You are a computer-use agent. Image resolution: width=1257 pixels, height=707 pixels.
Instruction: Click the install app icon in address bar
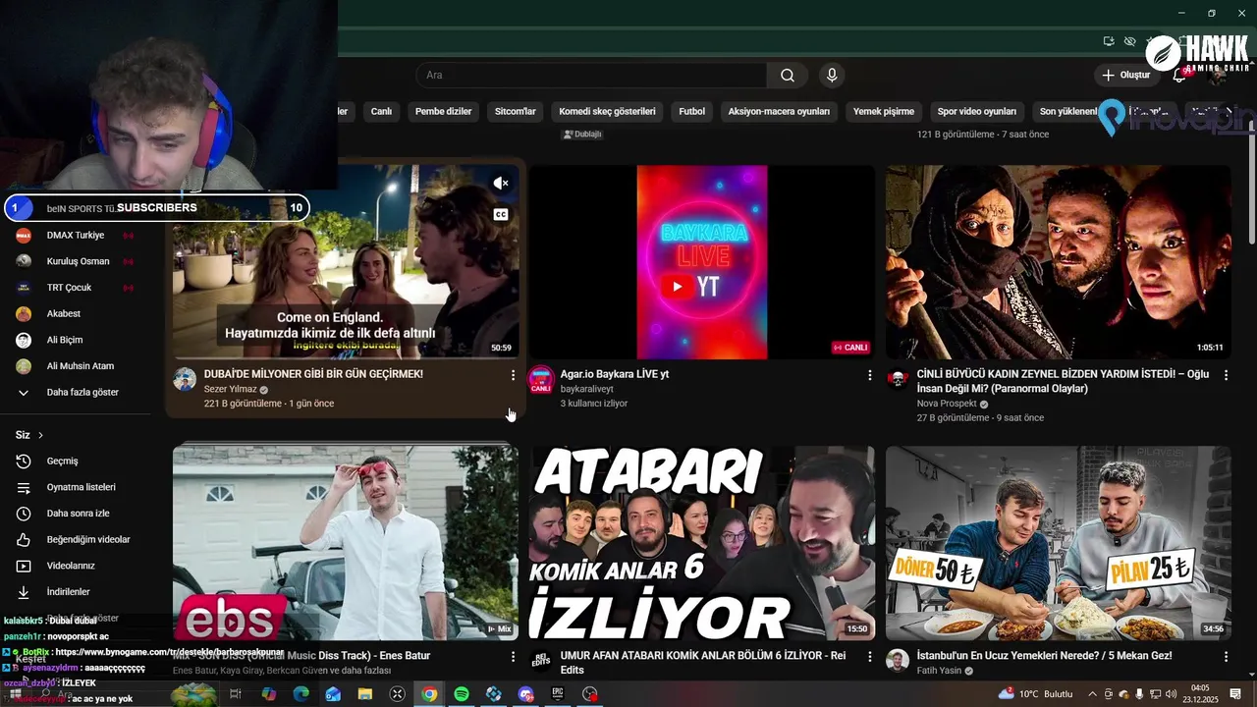[1109, 41]
